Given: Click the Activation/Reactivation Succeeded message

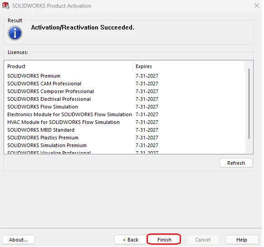Looking at the screenshot, I should (83, 27).
